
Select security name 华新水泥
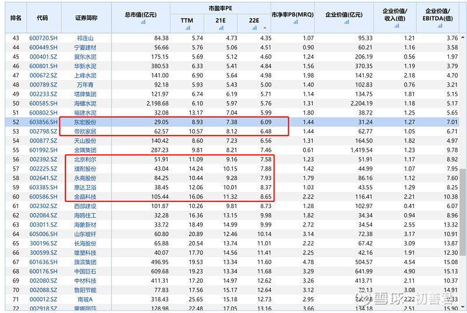[85, 66]
